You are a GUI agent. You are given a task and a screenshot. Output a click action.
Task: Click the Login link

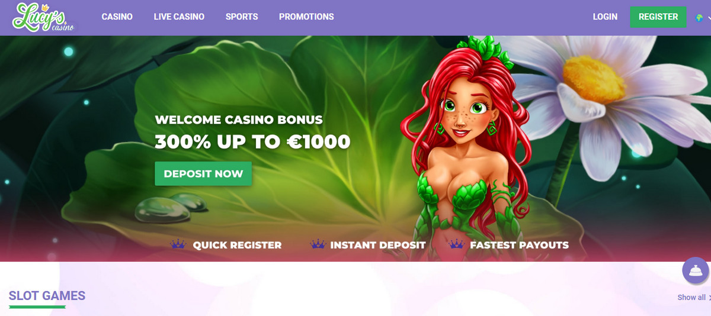click(605, 17)
